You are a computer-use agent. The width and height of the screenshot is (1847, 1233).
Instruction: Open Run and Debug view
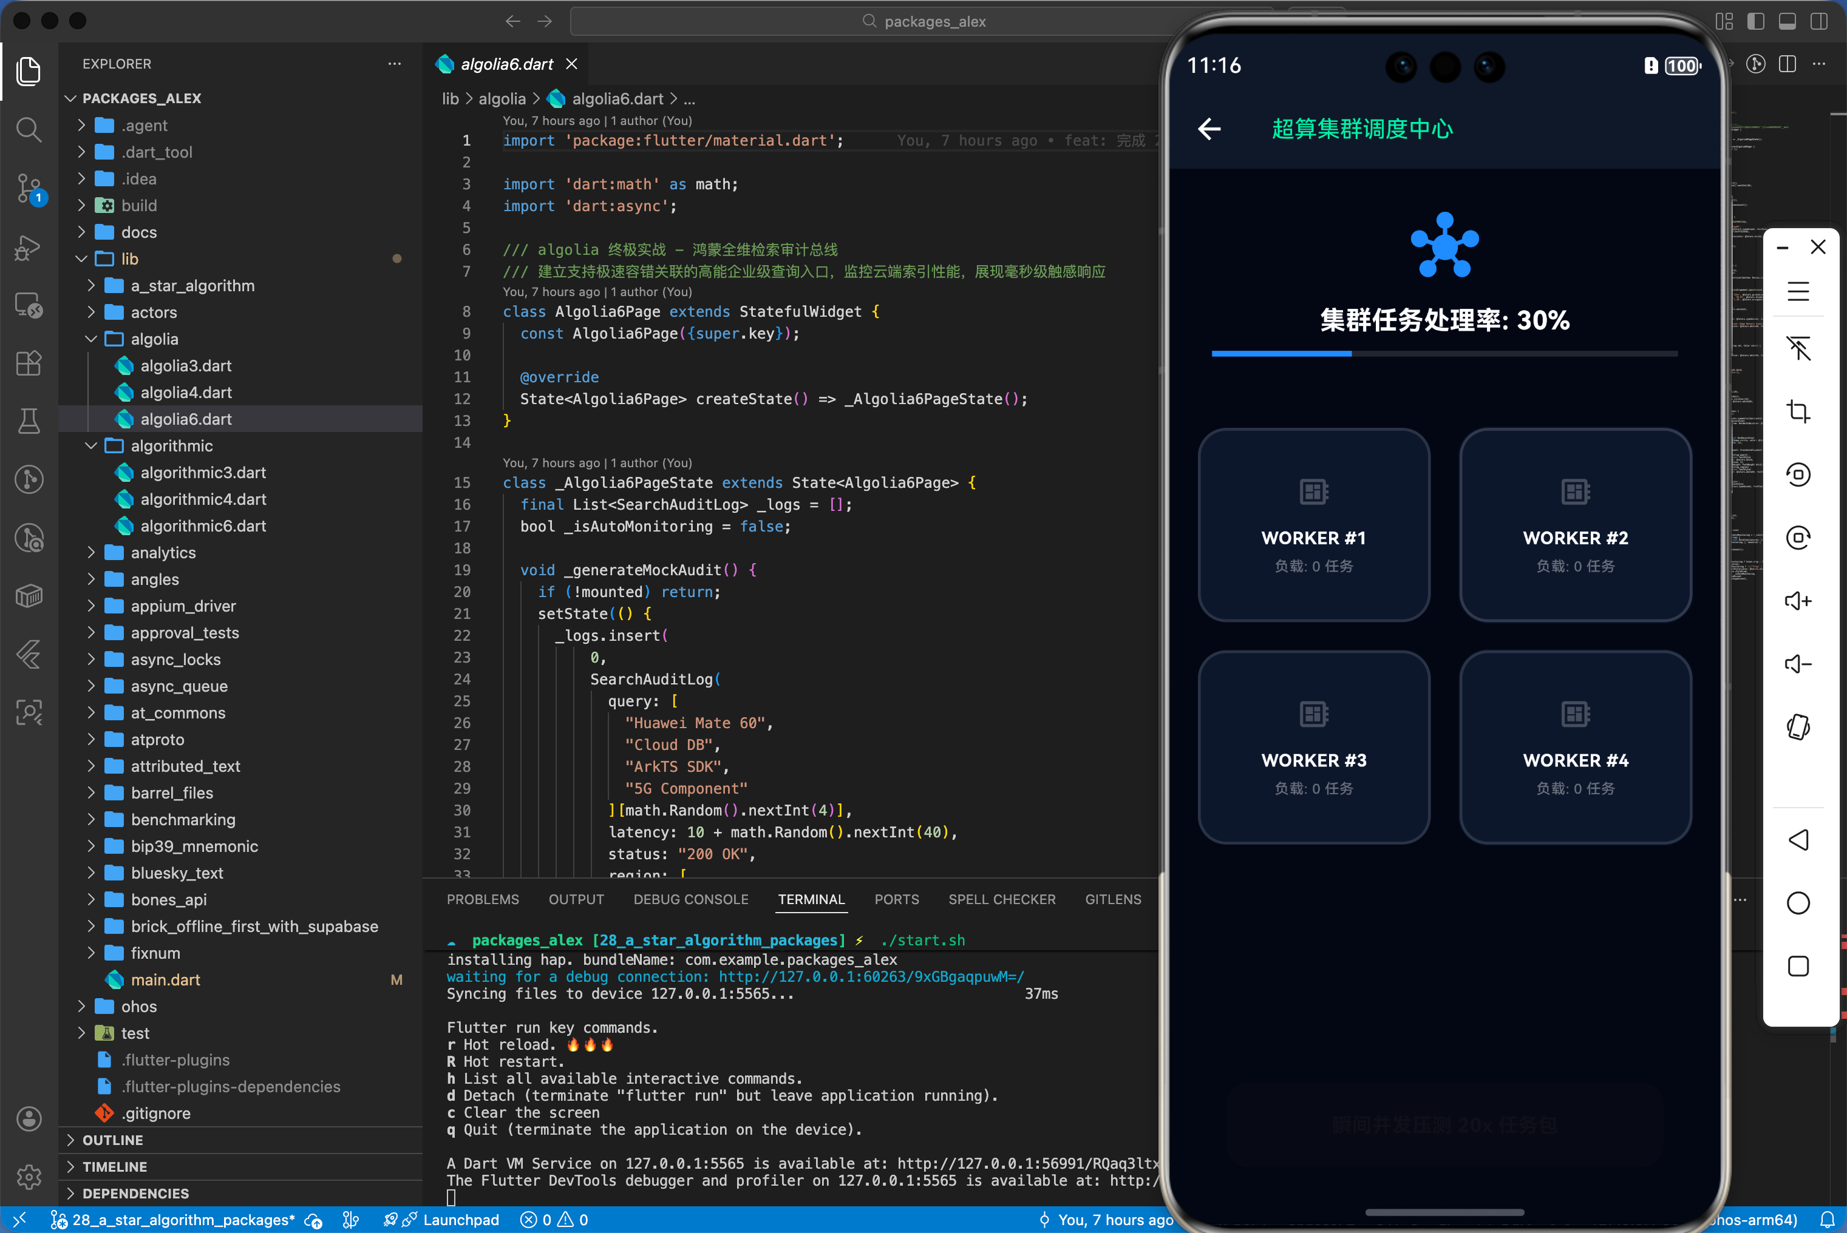point(29,247)
